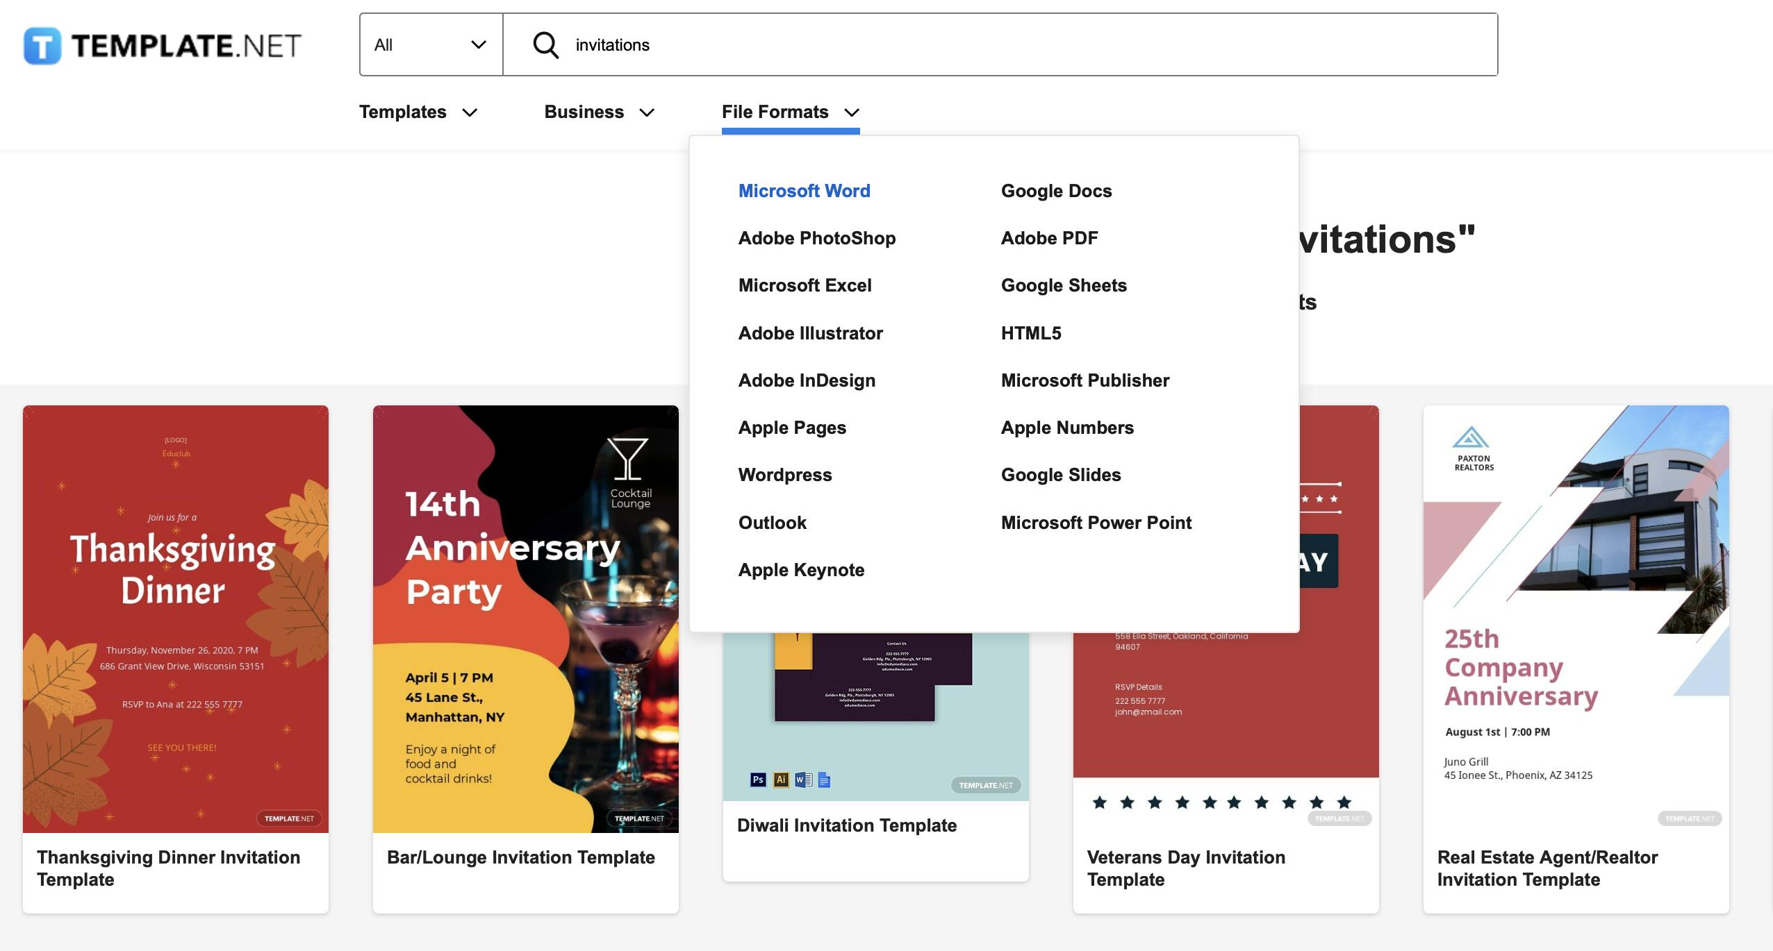1773x951 pixels.
Task: Select Apple Keynote format
Action: tap(801, 570)
